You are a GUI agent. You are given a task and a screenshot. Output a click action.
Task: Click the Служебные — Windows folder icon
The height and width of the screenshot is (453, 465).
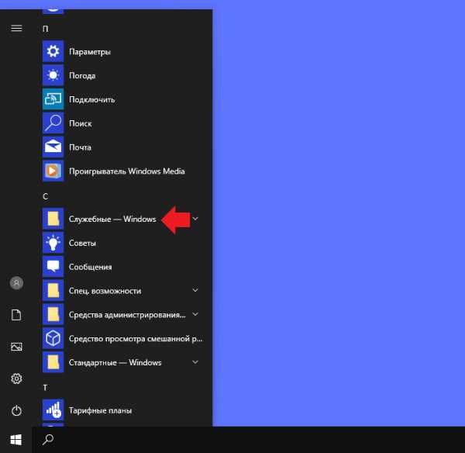tap(53, 219)
